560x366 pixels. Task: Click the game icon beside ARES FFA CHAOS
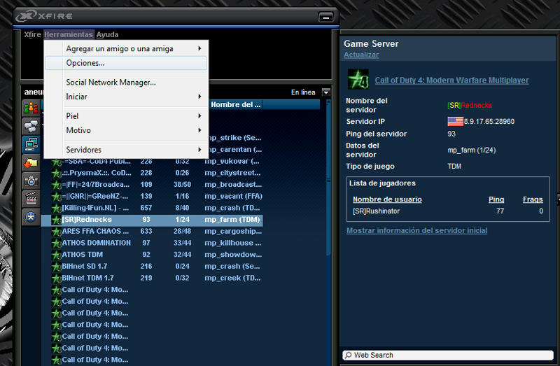coord(57,232)
